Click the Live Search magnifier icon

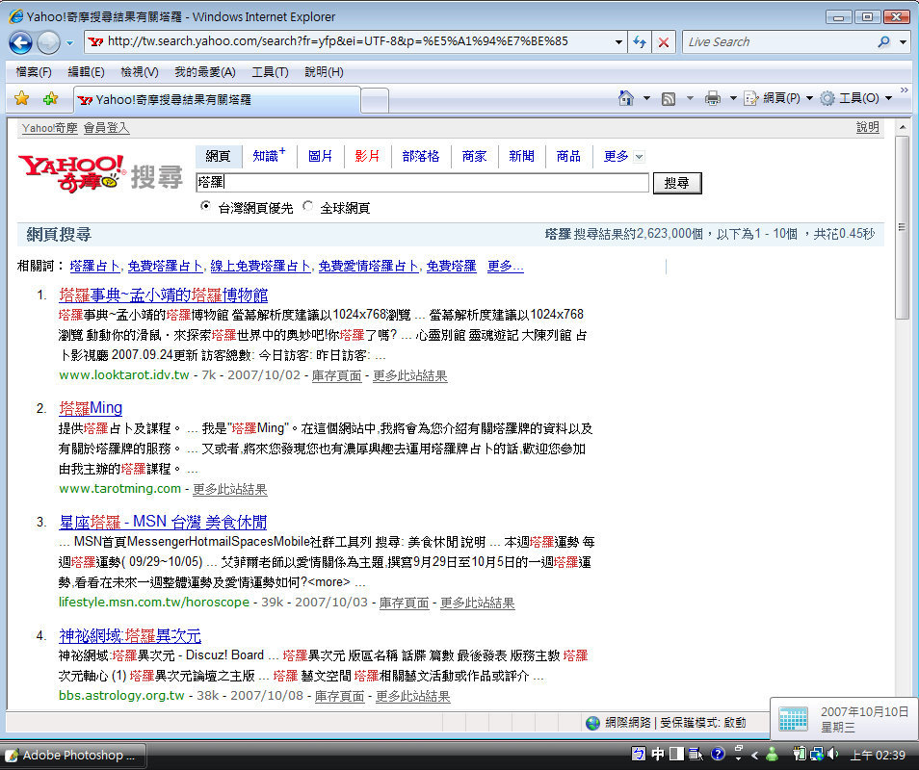click(x=883, y=42)
